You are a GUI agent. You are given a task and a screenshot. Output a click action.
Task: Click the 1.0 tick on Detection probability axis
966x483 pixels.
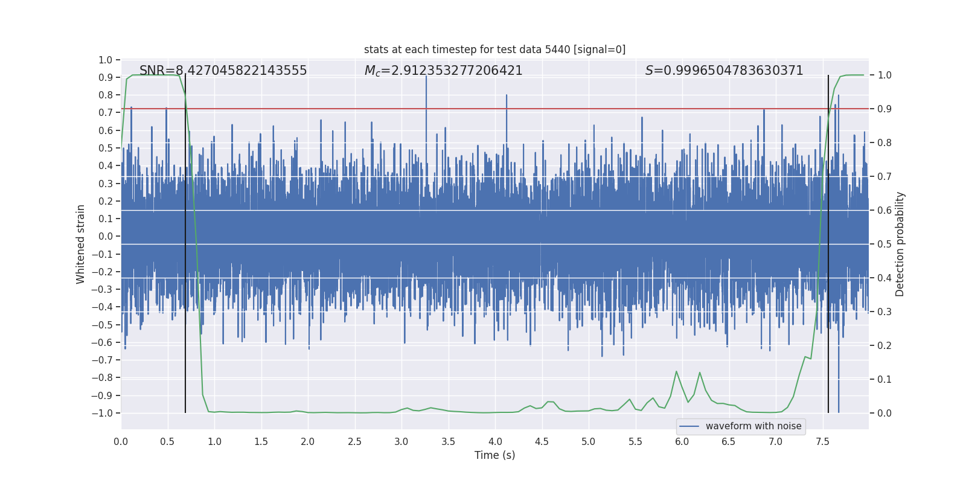[x=884, y=75]
